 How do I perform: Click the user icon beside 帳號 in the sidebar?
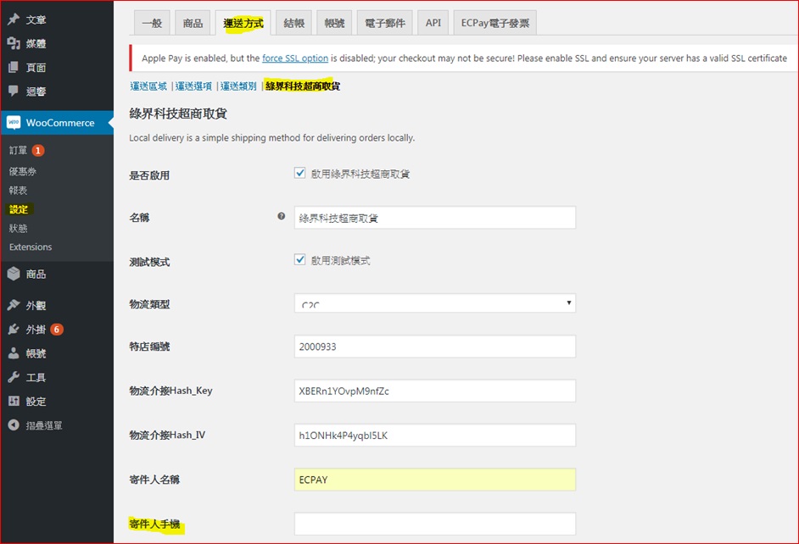click(x=14, y=353)
